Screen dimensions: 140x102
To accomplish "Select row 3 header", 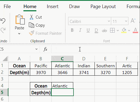I will click(4, 79).
